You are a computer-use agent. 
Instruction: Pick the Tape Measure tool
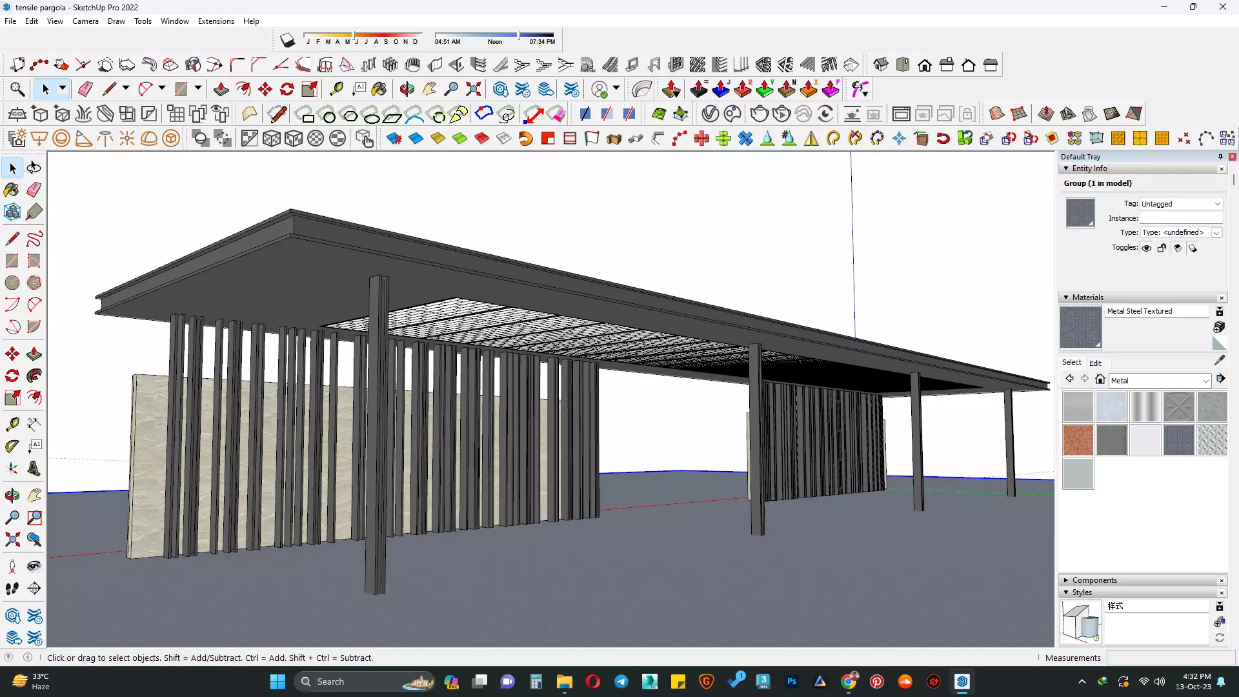click(12, 424)
